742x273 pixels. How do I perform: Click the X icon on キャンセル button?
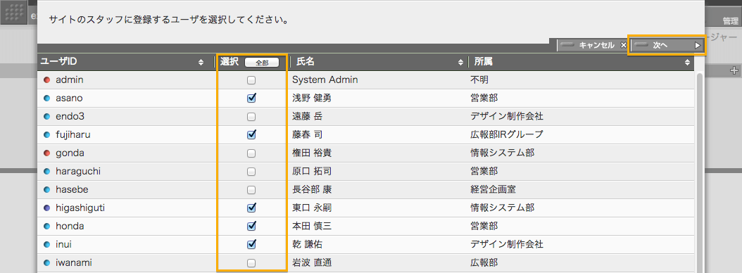(x=623, y=46)
